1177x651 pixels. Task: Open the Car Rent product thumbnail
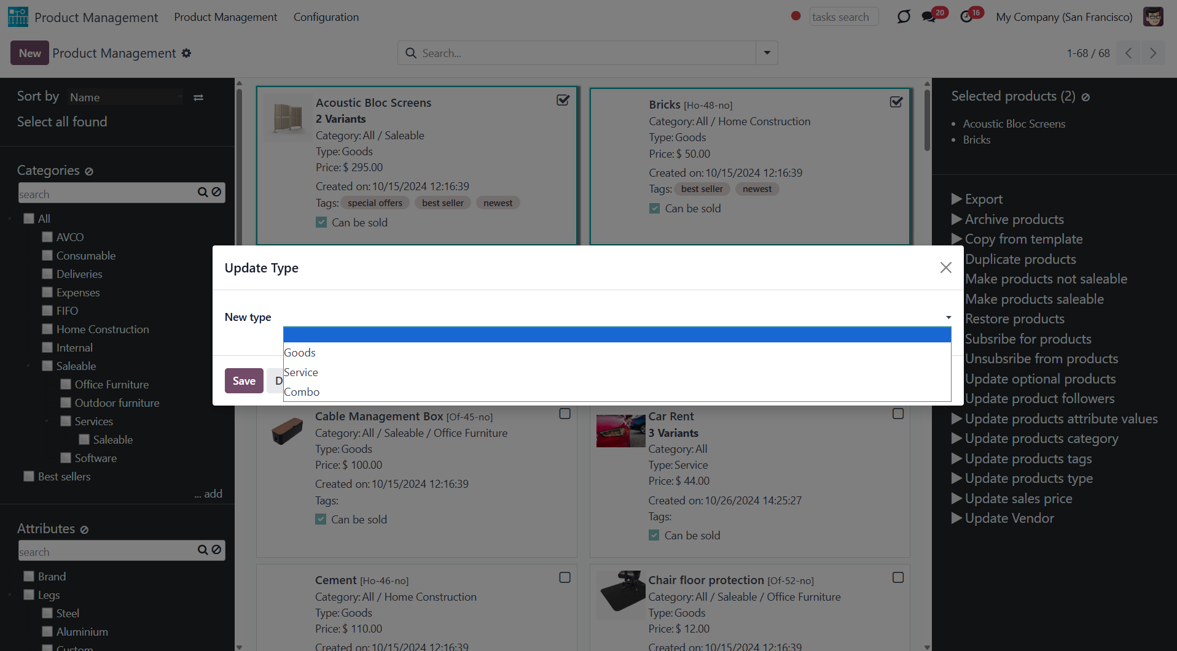pyautogui.click(x=620, y=431)
